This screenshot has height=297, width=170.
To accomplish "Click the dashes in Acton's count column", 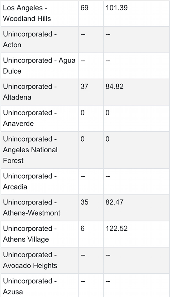I will click(x=83, y=34).
